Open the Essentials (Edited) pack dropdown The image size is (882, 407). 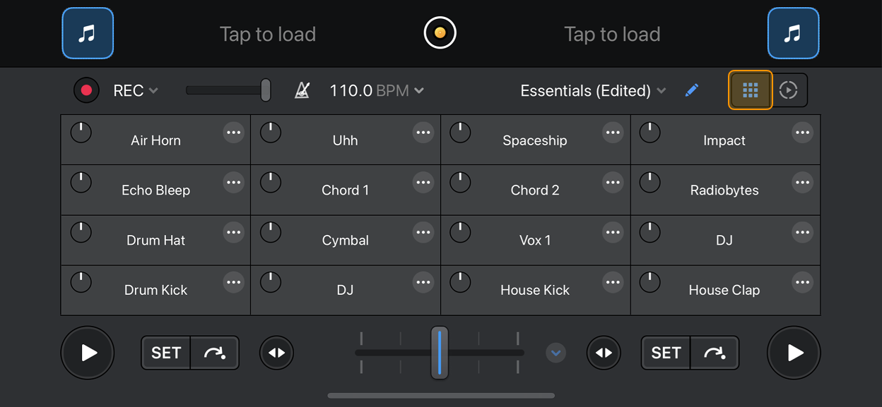click(593, 90)
